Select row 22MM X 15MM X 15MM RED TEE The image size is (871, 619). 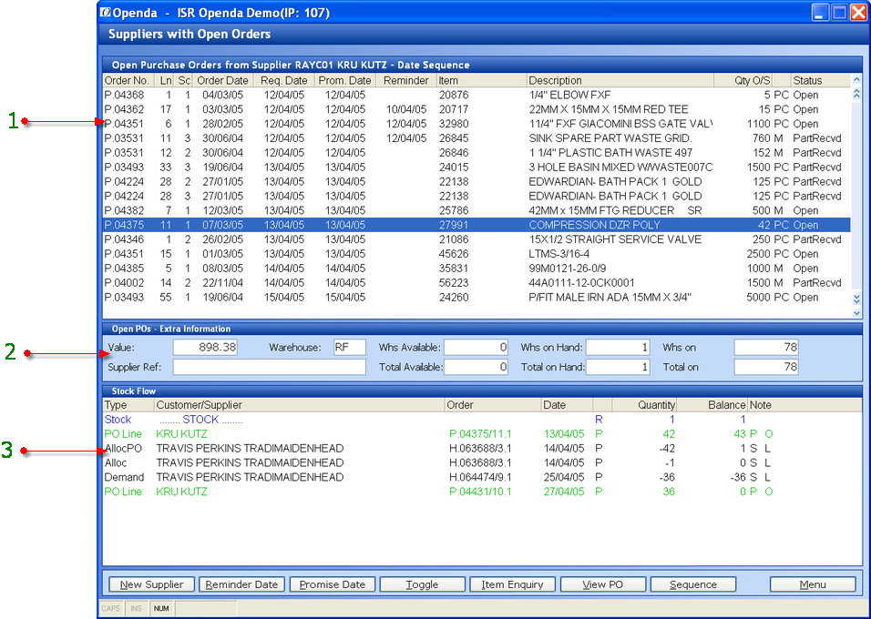(x=476, y=109)
